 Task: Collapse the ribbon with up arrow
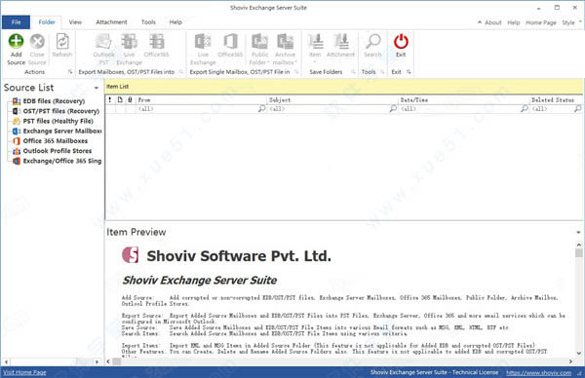click(x=480, y=22)
